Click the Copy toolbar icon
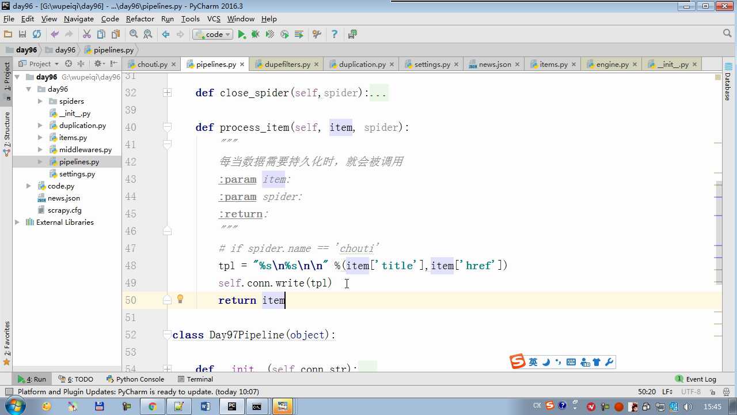The image size is (737, 415). 101,35
